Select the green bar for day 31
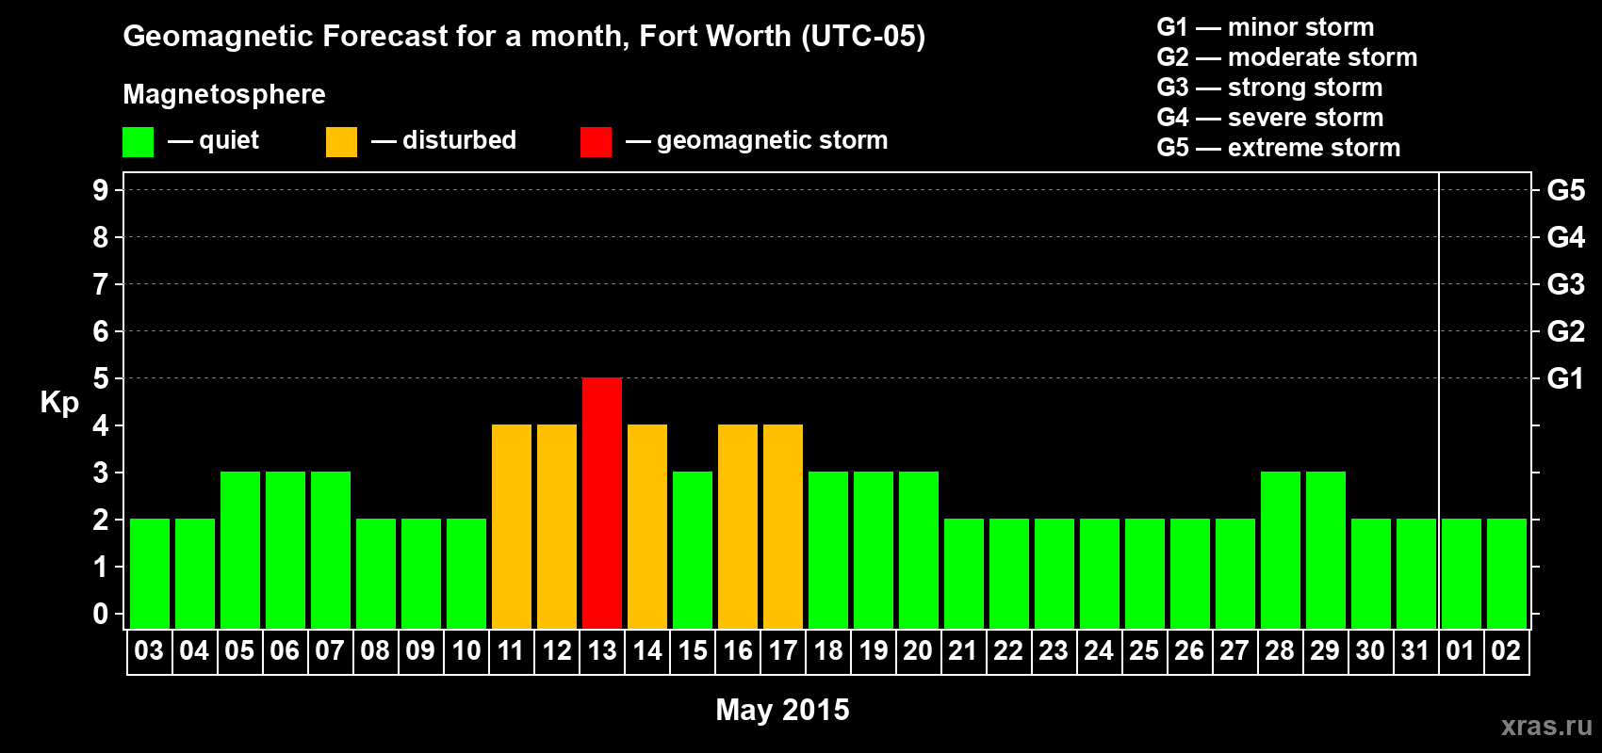Screen dimensions: 1602x753 pyautogui.click(x=1416, y=573)
